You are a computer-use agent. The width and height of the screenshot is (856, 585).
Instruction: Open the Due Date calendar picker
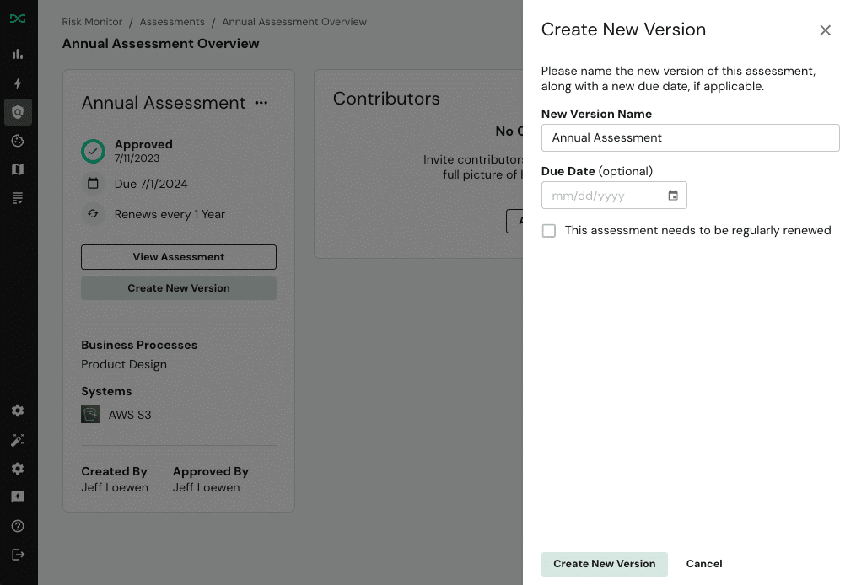[673, 196]
